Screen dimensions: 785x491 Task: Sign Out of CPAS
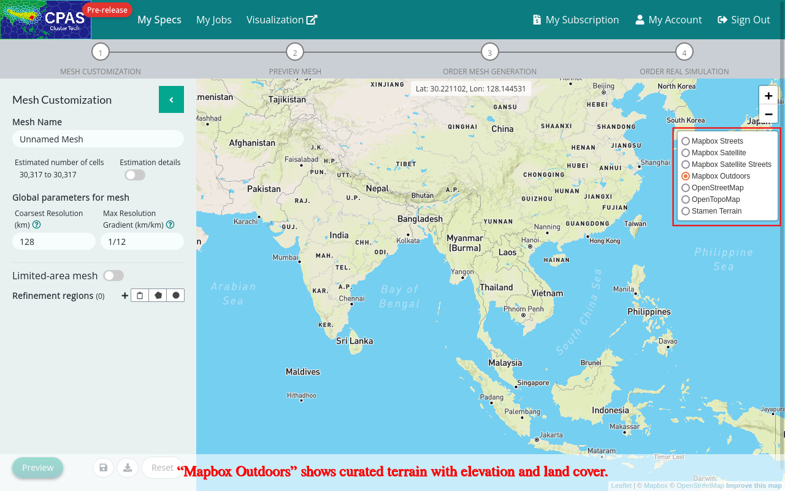[744, 20]
